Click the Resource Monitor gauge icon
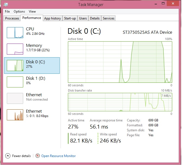 [38, 156]
